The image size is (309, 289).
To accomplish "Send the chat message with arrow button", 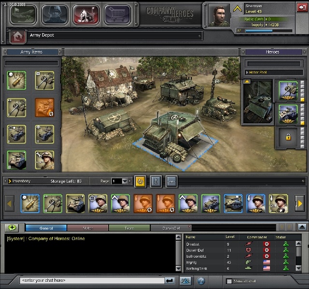I will click(169, 280).
